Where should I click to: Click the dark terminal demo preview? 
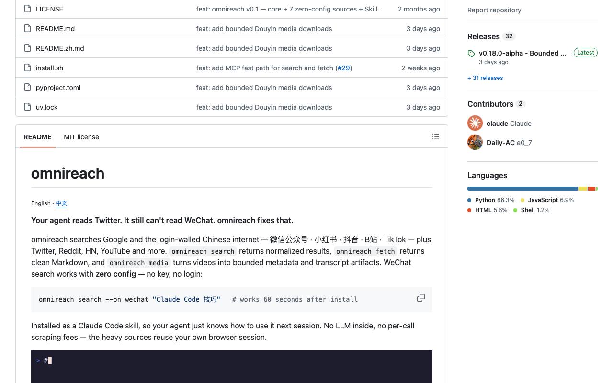[232, 367]
